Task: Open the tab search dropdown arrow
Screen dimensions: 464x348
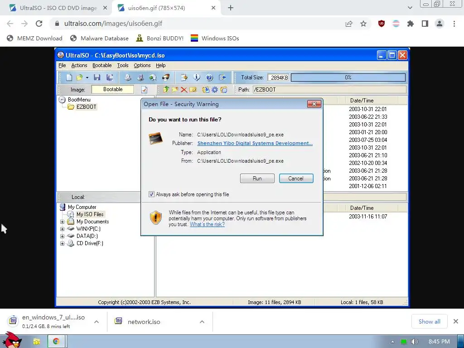Action: [410, 8]
